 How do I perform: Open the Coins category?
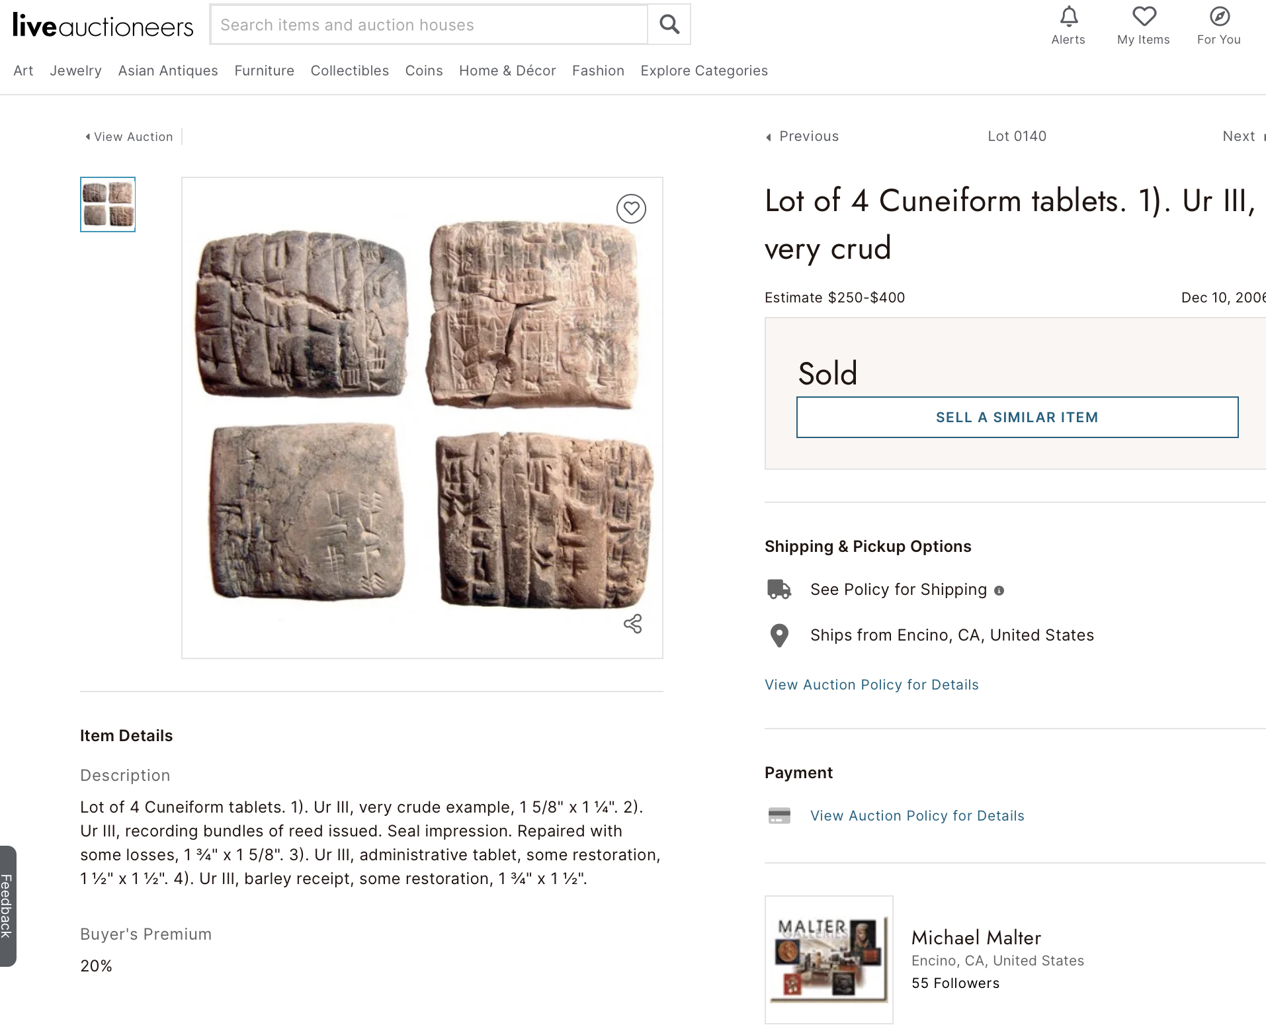424,71
